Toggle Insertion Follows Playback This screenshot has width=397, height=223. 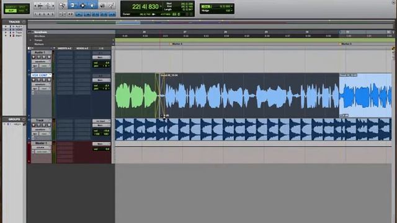pyautogui.click(x=112, y=14)
